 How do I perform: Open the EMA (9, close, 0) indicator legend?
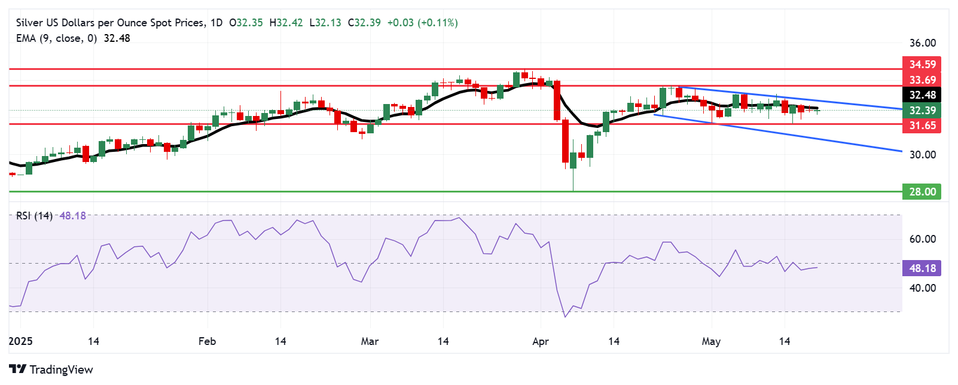tap(56, 38)
